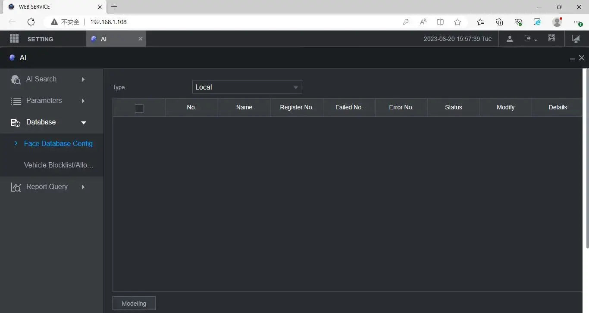Tick the select-all checkbox in table header

[x=139, y=108]
